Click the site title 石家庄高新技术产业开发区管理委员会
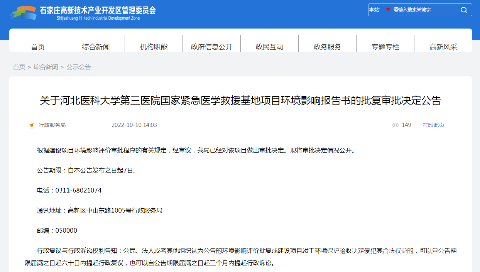 coord(98,10)
